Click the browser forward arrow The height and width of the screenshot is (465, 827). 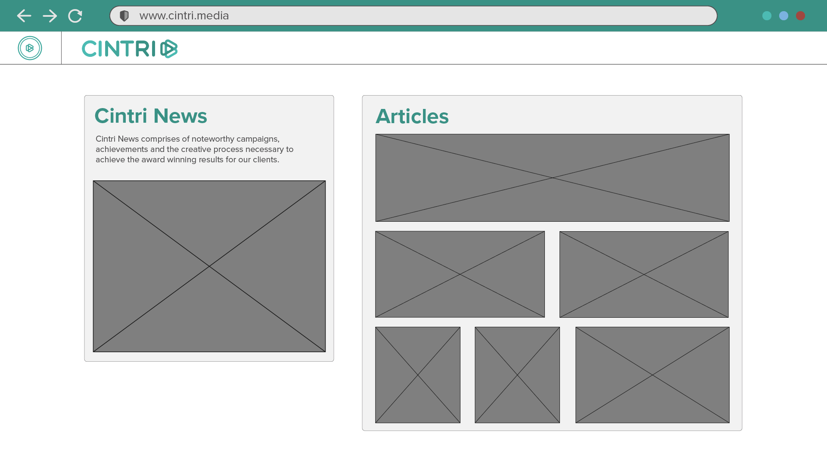tap(50, 16)
